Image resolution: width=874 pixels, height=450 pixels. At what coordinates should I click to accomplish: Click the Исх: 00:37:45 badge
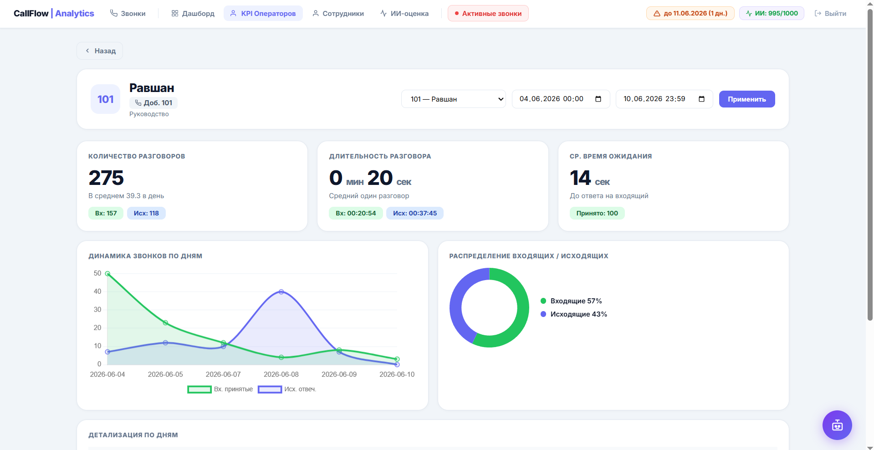415,213
